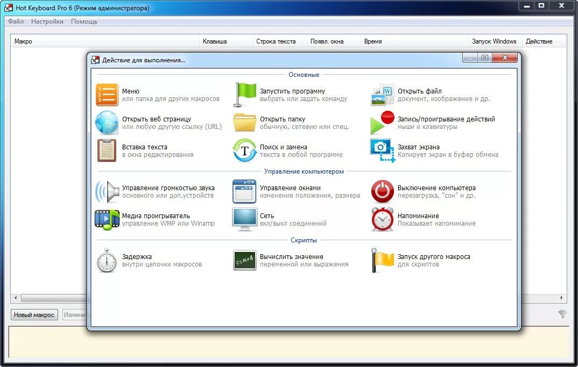The width and height of the screenshot is (578, 367).
Task: Click the Media player film icon
Action: point(107,219)
